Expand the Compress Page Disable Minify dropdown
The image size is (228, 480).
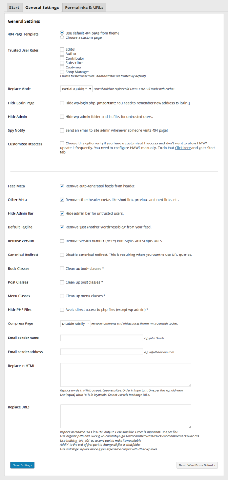[x=75, y=323]
